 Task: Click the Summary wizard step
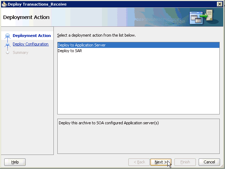(20, 52)
